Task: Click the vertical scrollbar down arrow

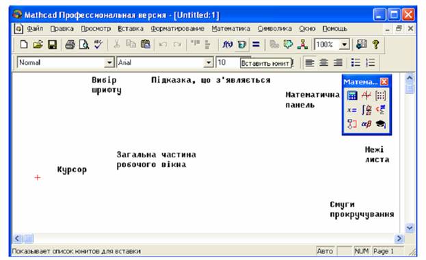Action: point(410,228)
